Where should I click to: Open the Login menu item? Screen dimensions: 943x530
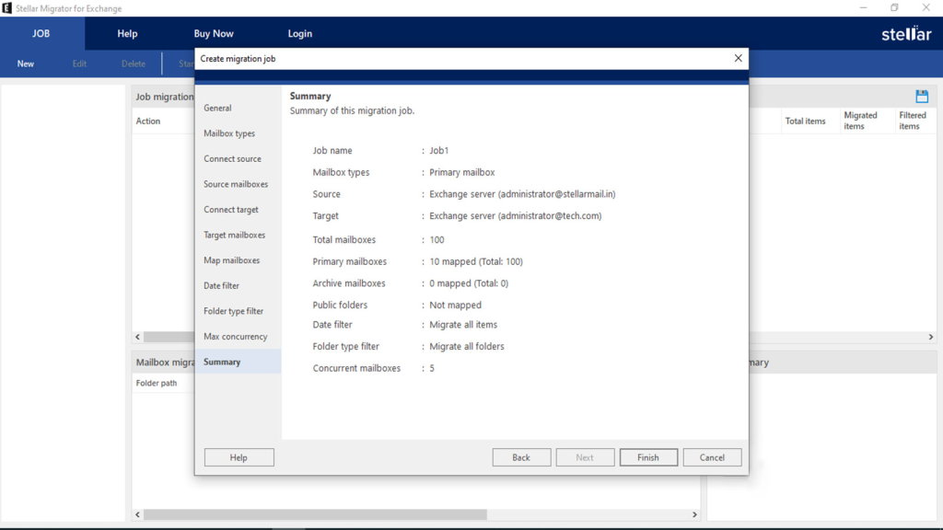(300, 34)
